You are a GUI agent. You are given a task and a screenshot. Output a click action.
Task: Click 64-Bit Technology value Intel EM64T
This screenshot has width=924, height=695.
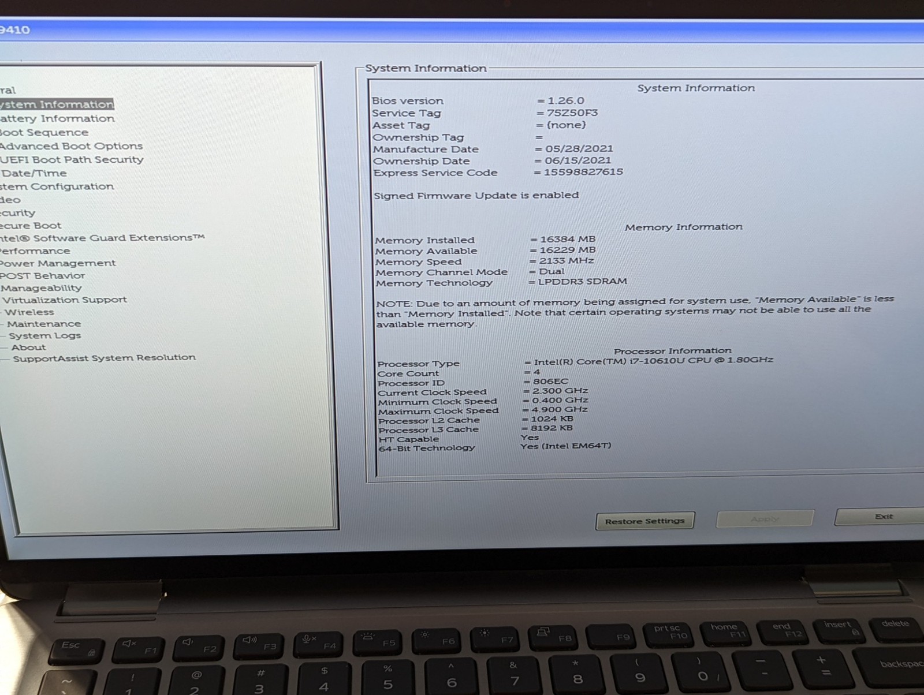click(x=565, y=446)
